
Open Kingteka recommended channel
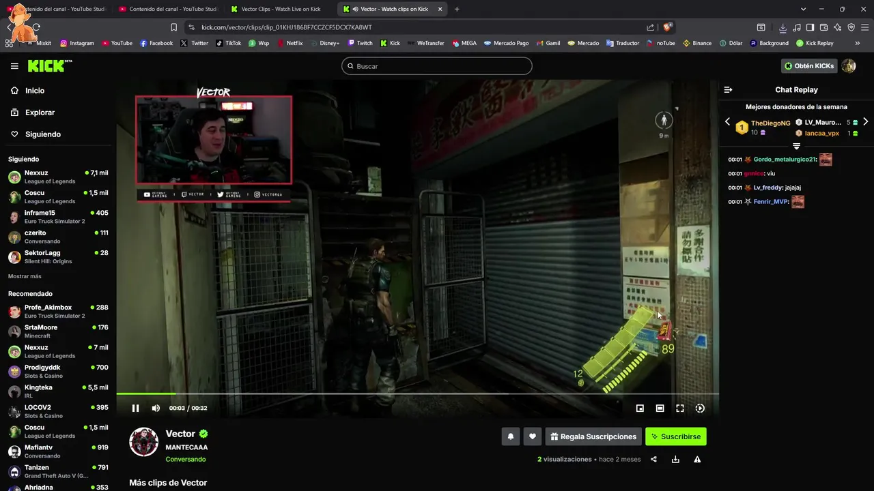point(58,391)
